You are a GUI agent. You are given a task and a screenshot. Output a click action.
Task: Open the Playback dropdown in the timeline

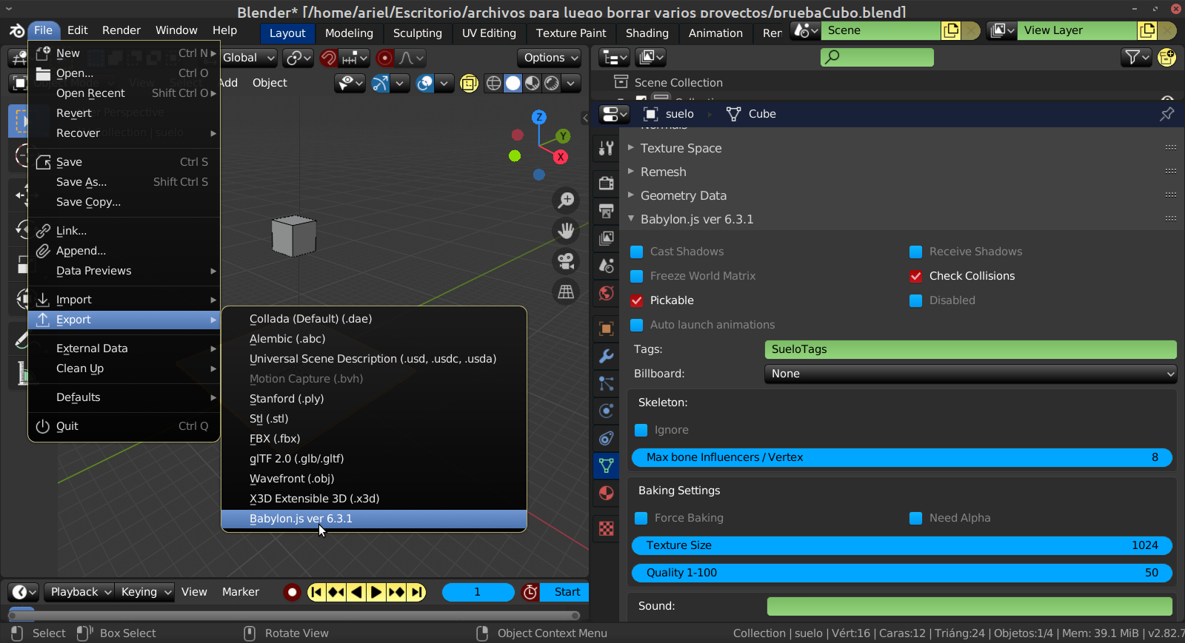pos(79,592)
